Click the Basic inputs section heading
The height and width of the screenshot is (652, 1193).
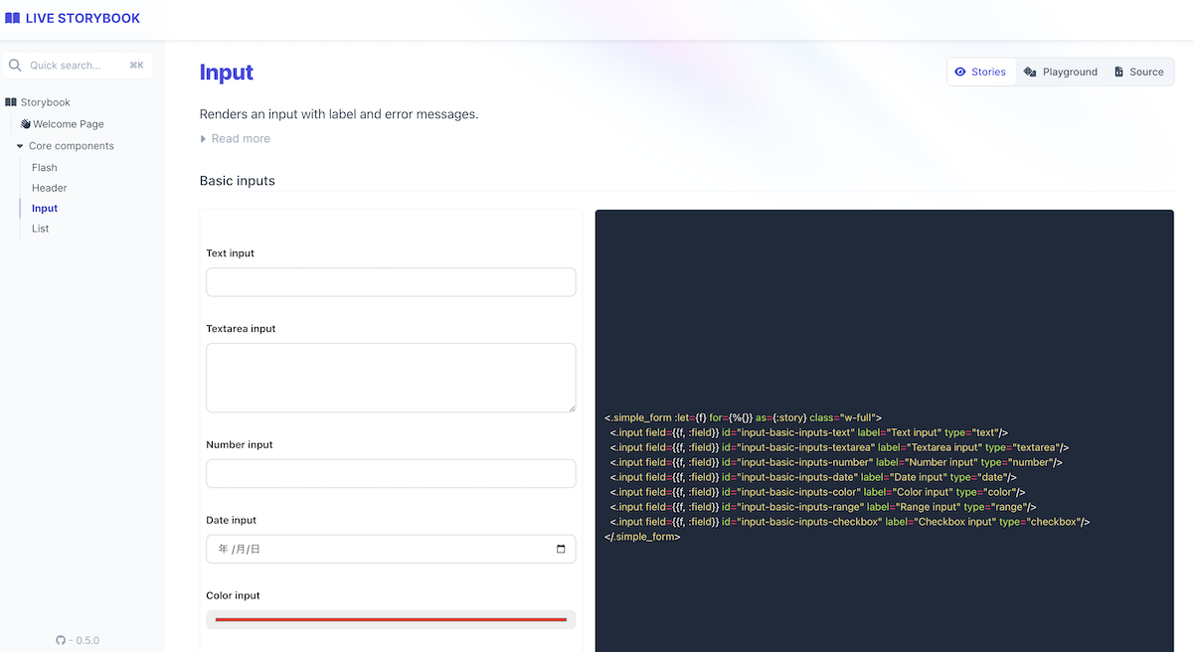tap(238, 181)
